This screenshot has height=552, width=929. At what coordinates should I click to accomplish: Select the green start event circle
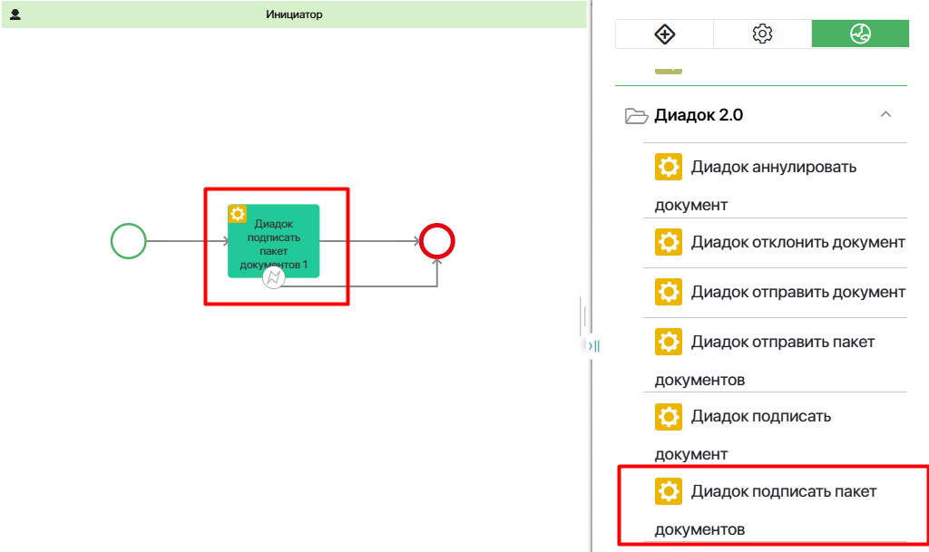[129, 241]
